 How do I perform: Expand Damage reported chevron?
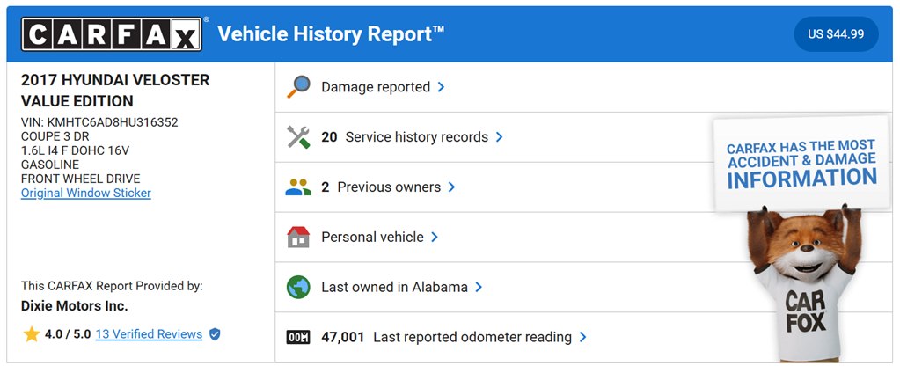441,87
